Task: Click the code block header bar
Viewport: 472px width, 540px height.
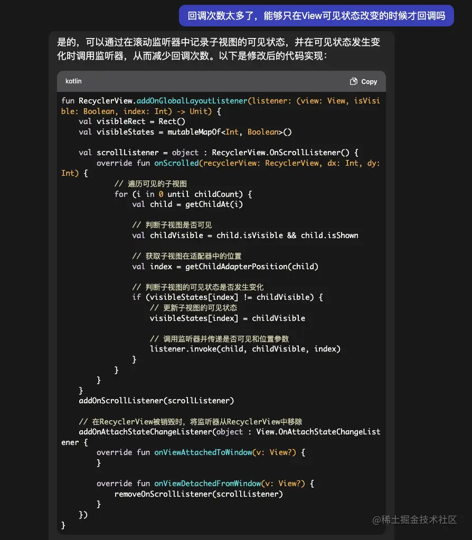Action: [x=222, y=81]
